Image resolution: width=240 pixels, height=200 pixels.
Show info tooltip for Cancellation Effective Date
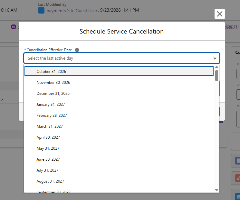click(x=77, y=50)
